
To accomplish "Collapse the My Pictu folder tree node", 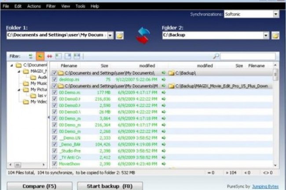I will 19,90.
